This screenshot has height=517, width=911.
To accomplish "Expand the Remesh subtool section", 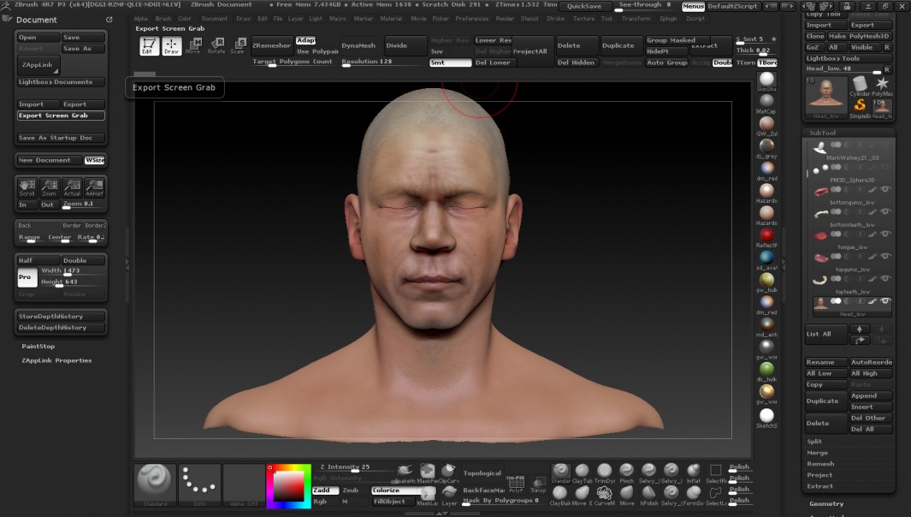I will (x=820, y=463).
